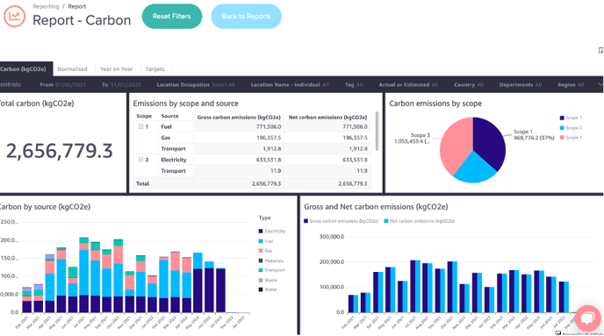Open the Departments filter dropdown
The image size is (604, 336).
pyautogui.click(x=521, y=85)
